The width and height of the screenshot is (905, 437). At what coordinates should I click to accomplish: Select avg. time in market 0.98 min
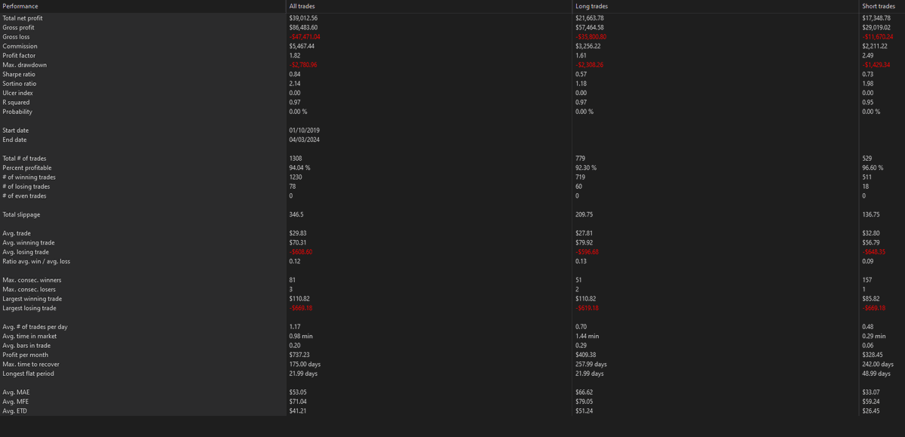click(x=300, y=336)
